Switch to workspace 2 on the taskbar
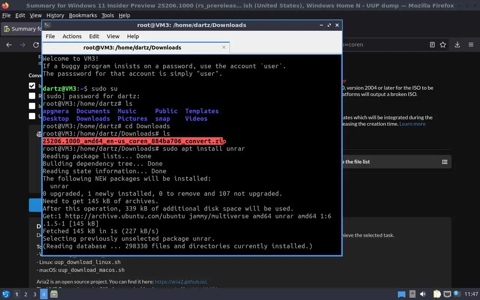The height and width of the screenshot is (300, 480). (x=25, y=294)
